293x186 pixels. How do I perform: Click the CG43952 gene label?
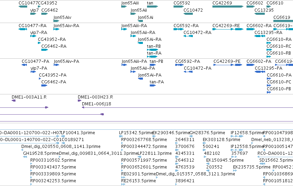tap(48, 3)
